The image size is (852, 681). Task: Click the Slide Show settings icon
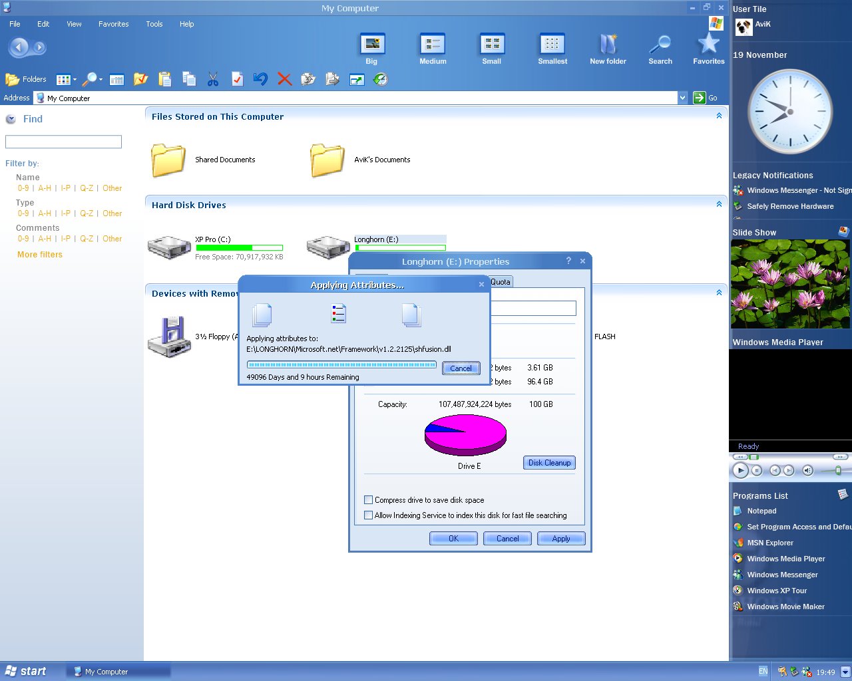point(843,231)
